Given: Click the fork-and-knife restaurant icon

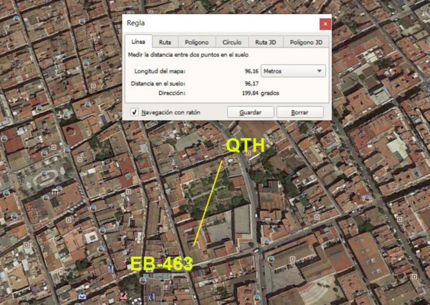Looking at the screenshot, I should click(110, 268).
